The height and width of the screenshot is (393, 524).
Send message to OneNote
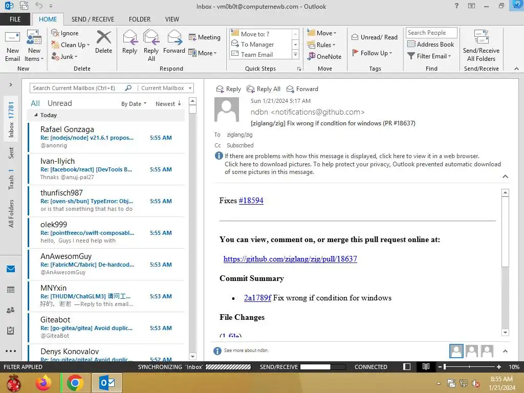pyautogui.click(x=324, y=56)
